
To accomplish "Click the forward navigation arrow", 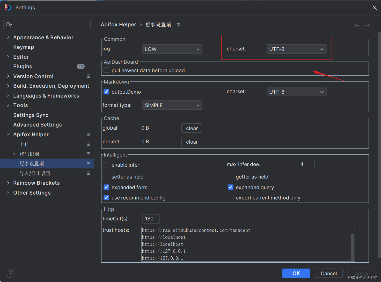I will pos(367,25).
